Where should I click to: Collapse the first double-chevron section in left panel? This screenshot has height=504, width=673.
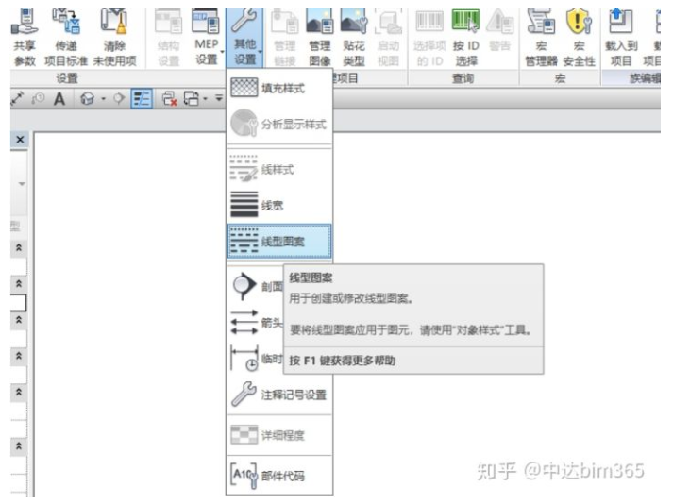coord(19,245)
